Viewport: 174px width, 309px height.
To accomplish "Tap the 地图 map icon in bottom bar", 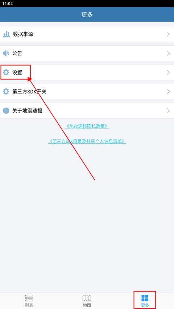I will [87, 298].
